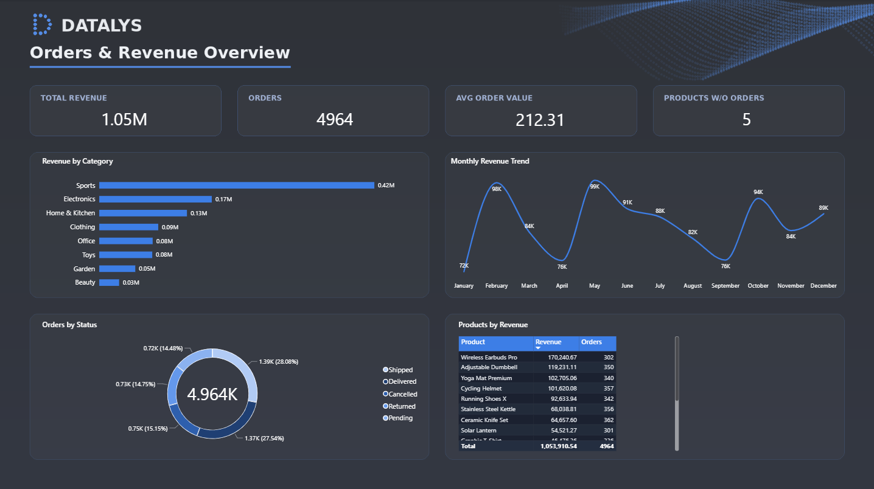Select the Toys revenue bar
874x489 pixels.
tap(125, 255)
